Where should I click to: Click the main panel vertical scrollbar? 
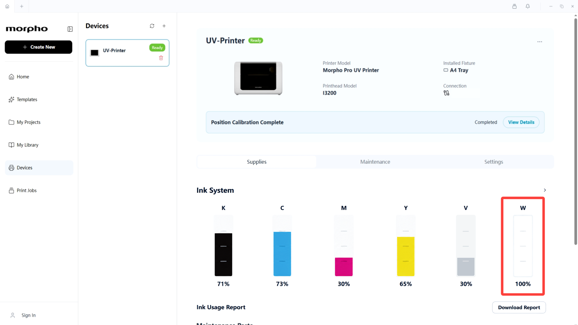(576, 132)
